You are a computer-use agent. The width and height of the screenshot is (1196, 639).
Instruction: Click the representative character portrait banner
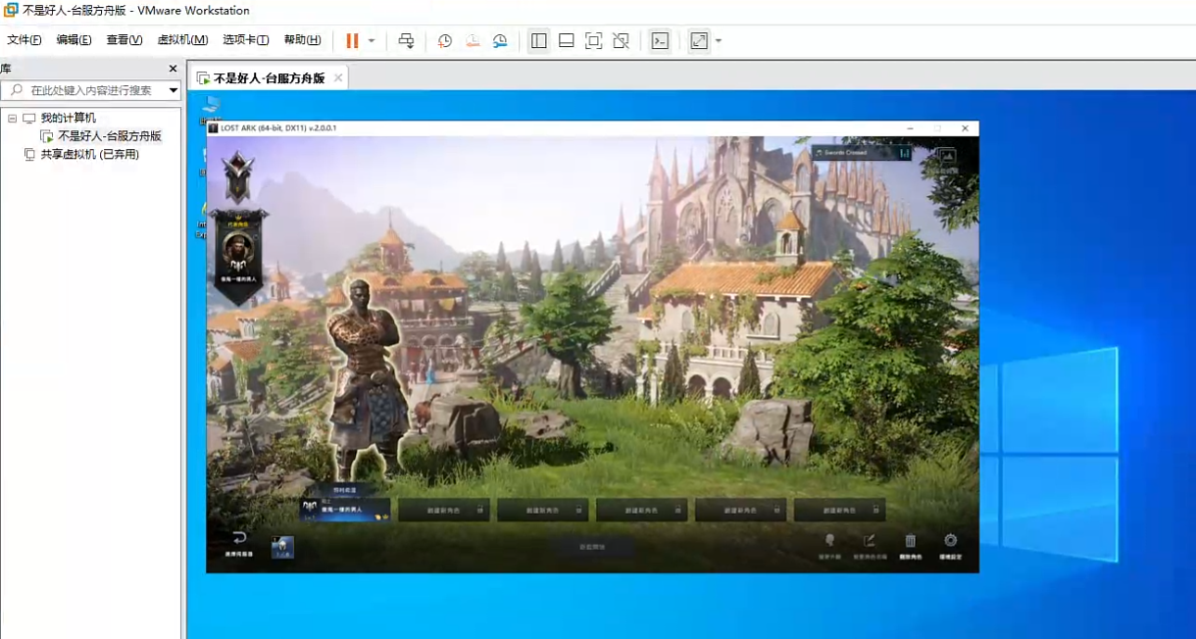238,257
